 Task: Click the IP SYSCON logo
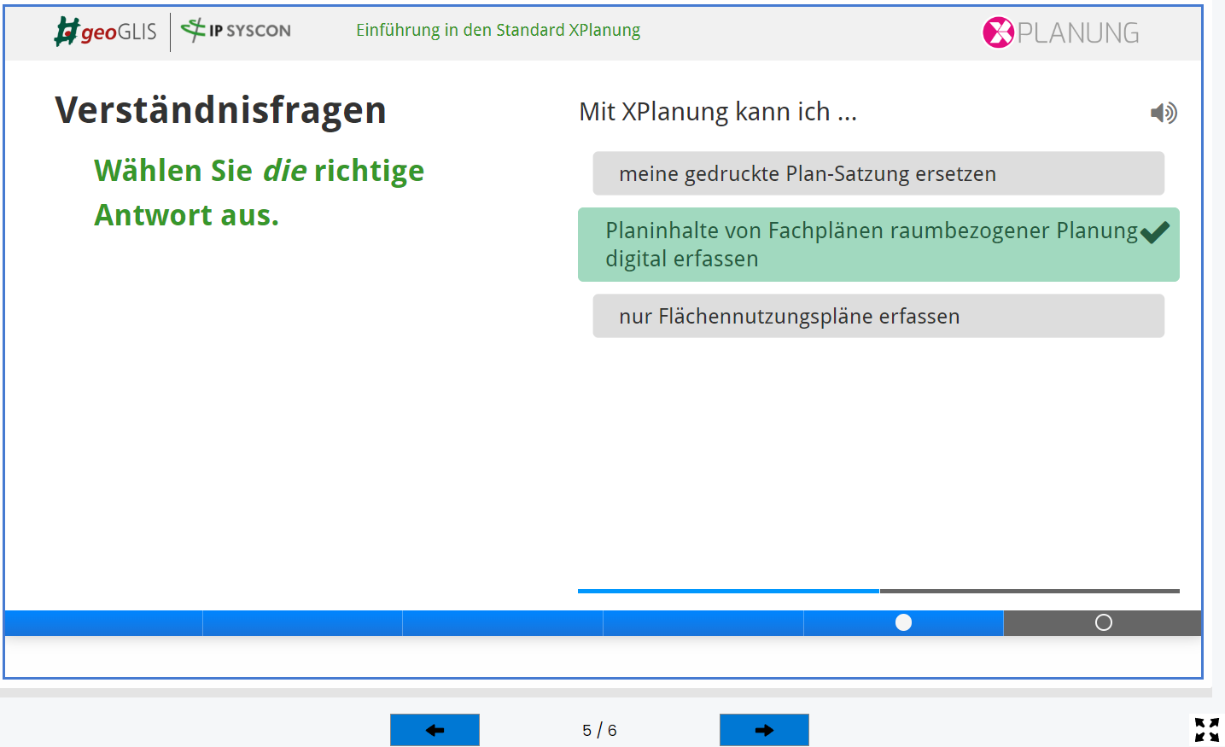click(x=236, y=31)
